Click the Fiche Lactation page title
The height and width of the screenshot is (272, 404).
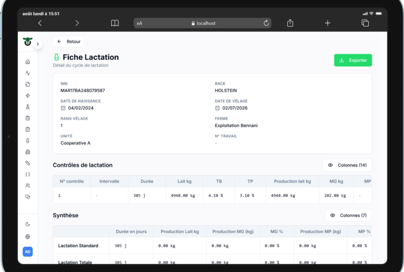point(91,57)
